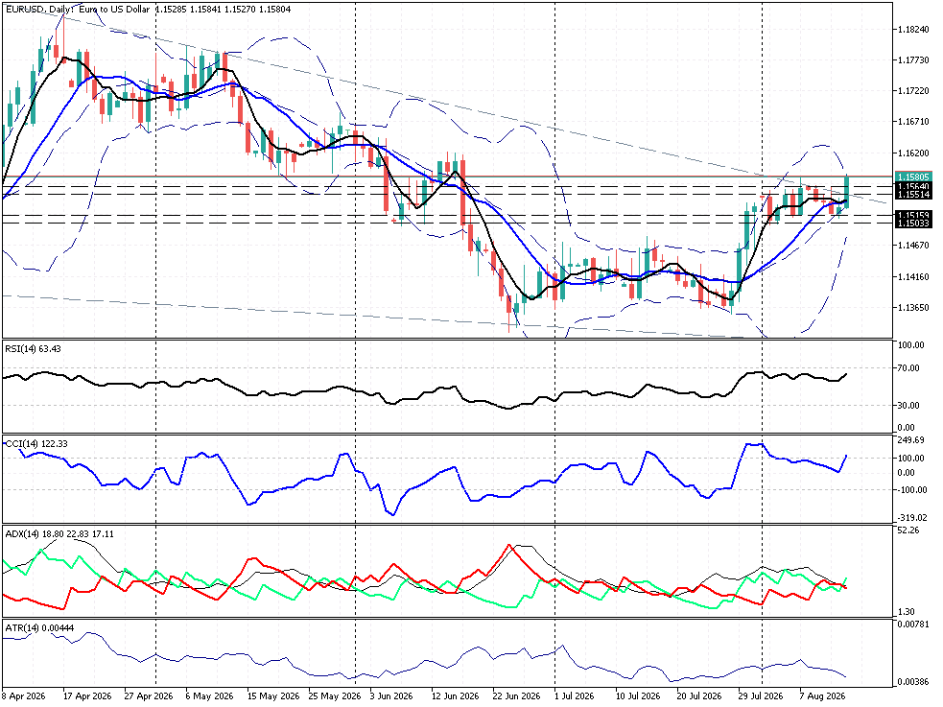Click the 70.00 level on RSI scale
Viewport: 943px width, 707px height.
(x=908, y=368)
